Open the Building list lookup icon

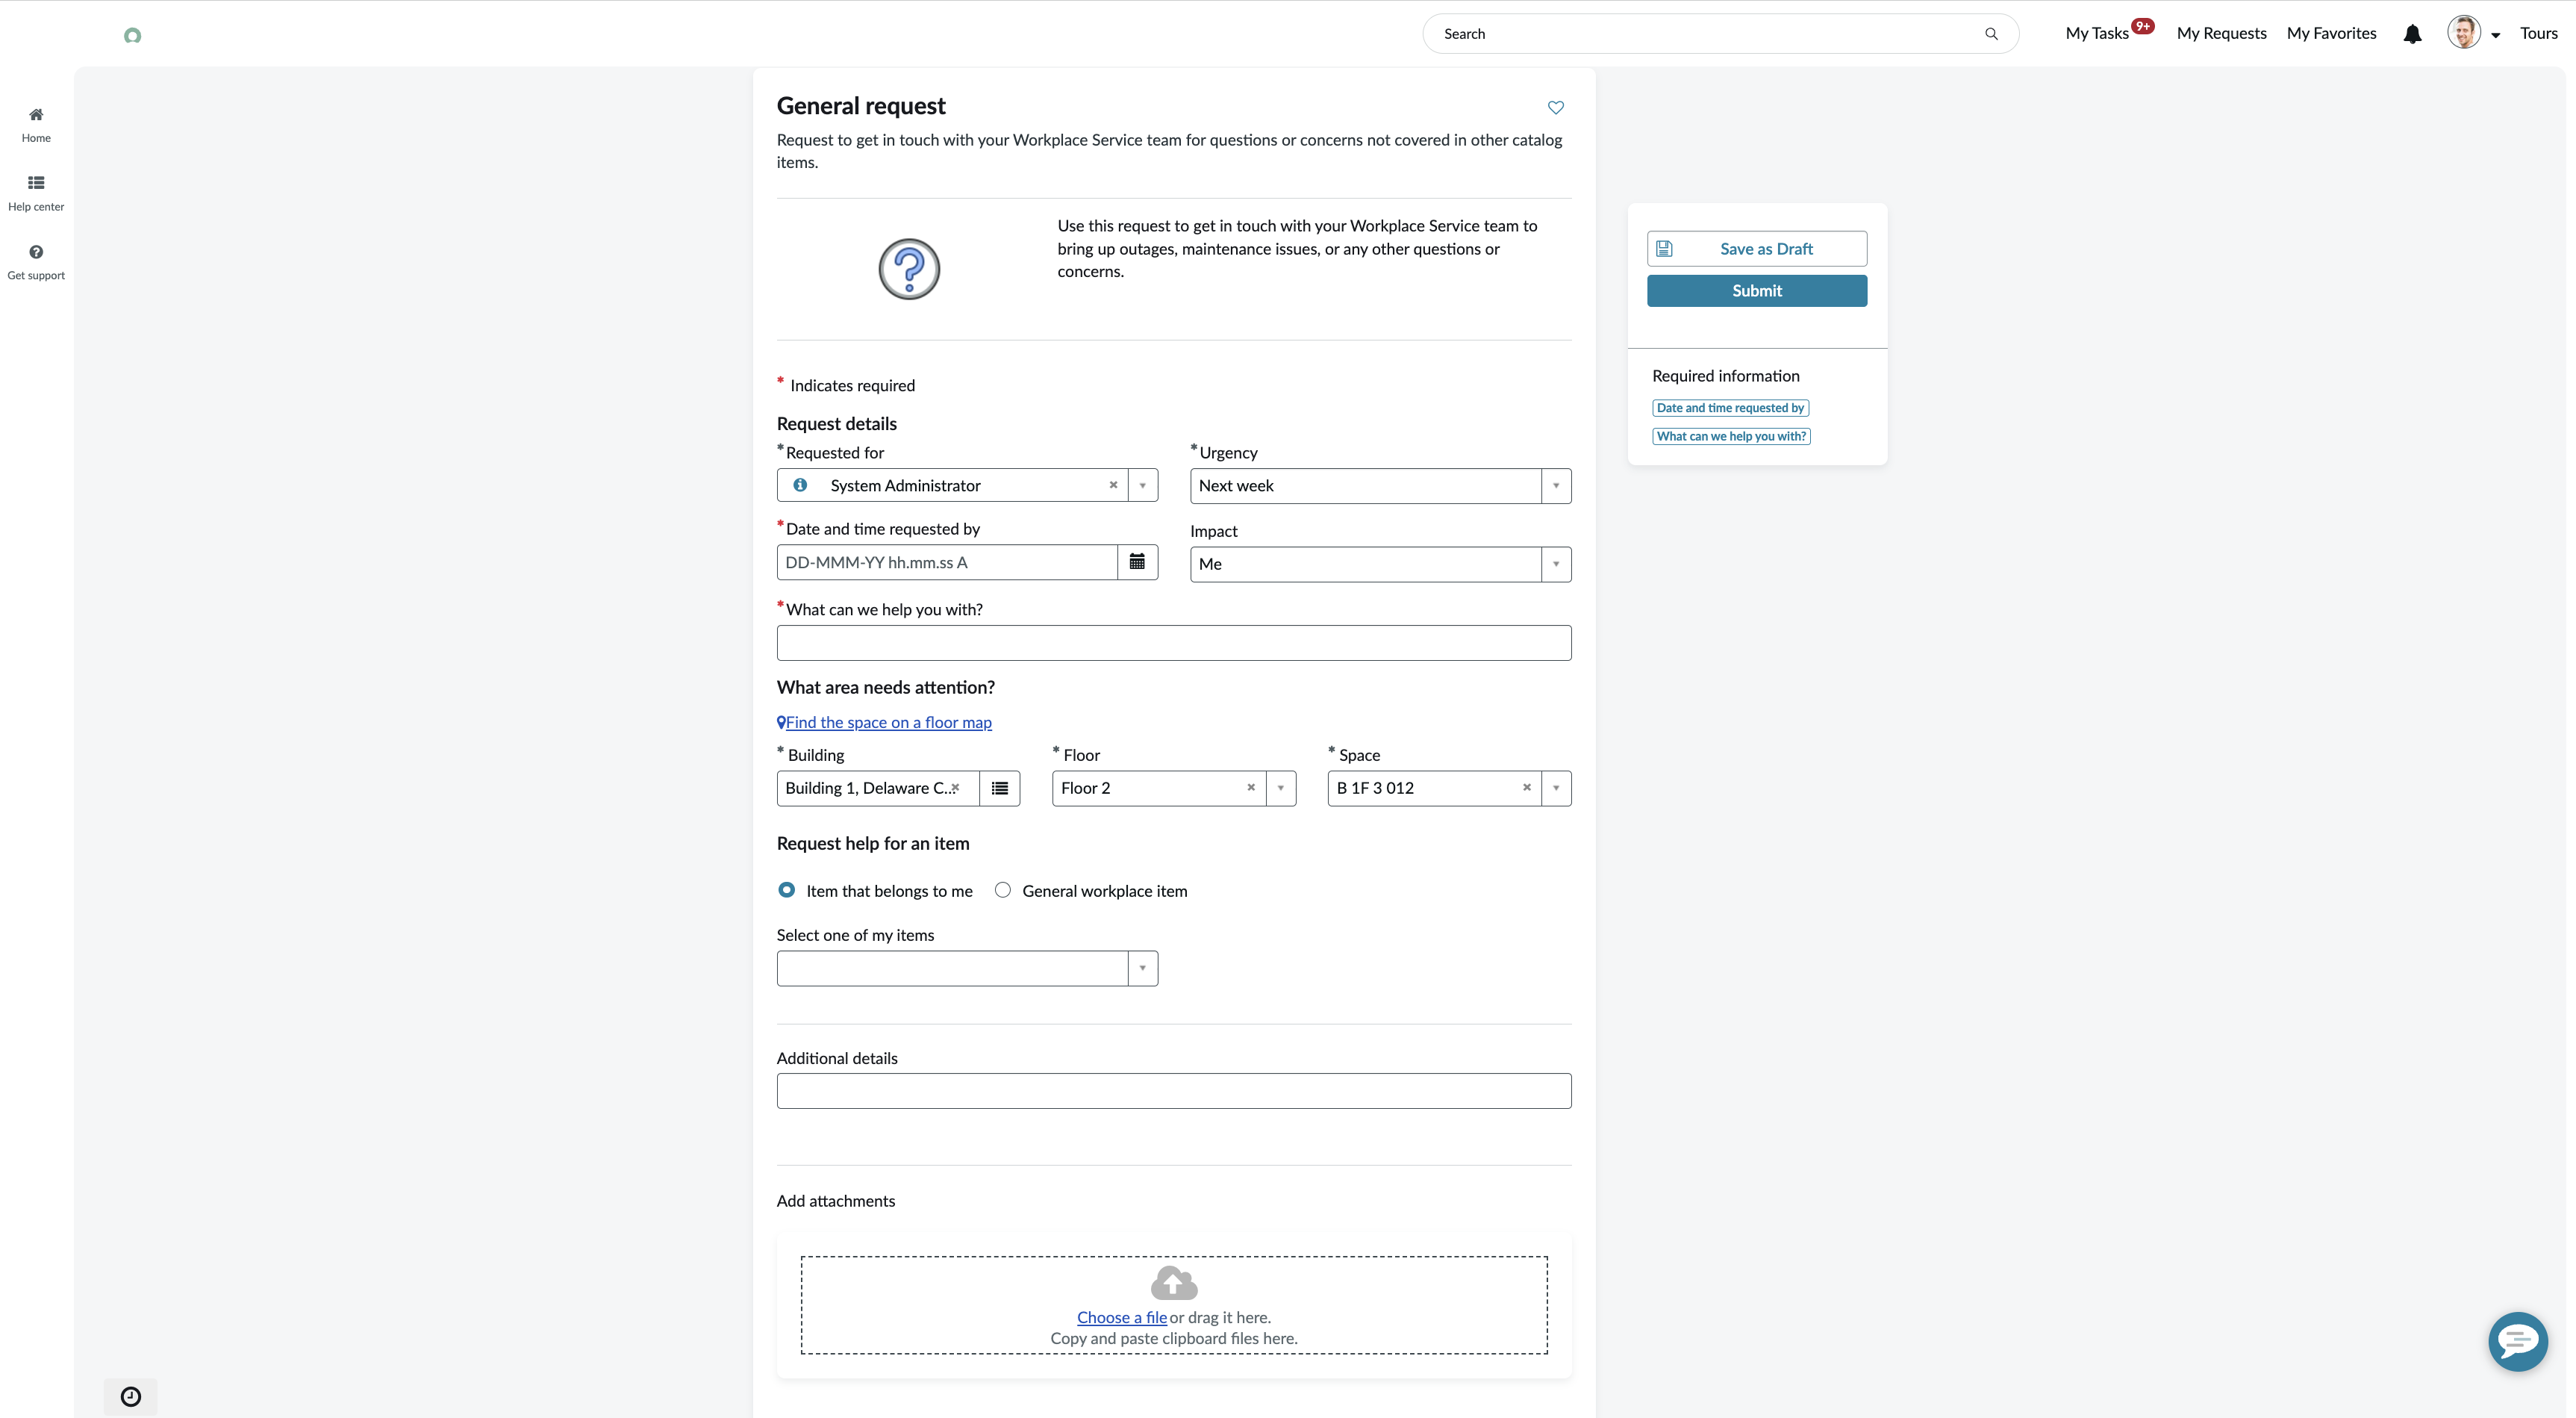click(999, 788)
